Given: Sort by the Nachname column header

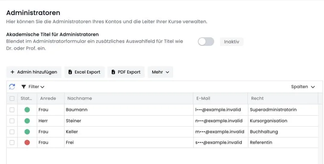Looking at the screenshot, I should click(x=128, y=98).
